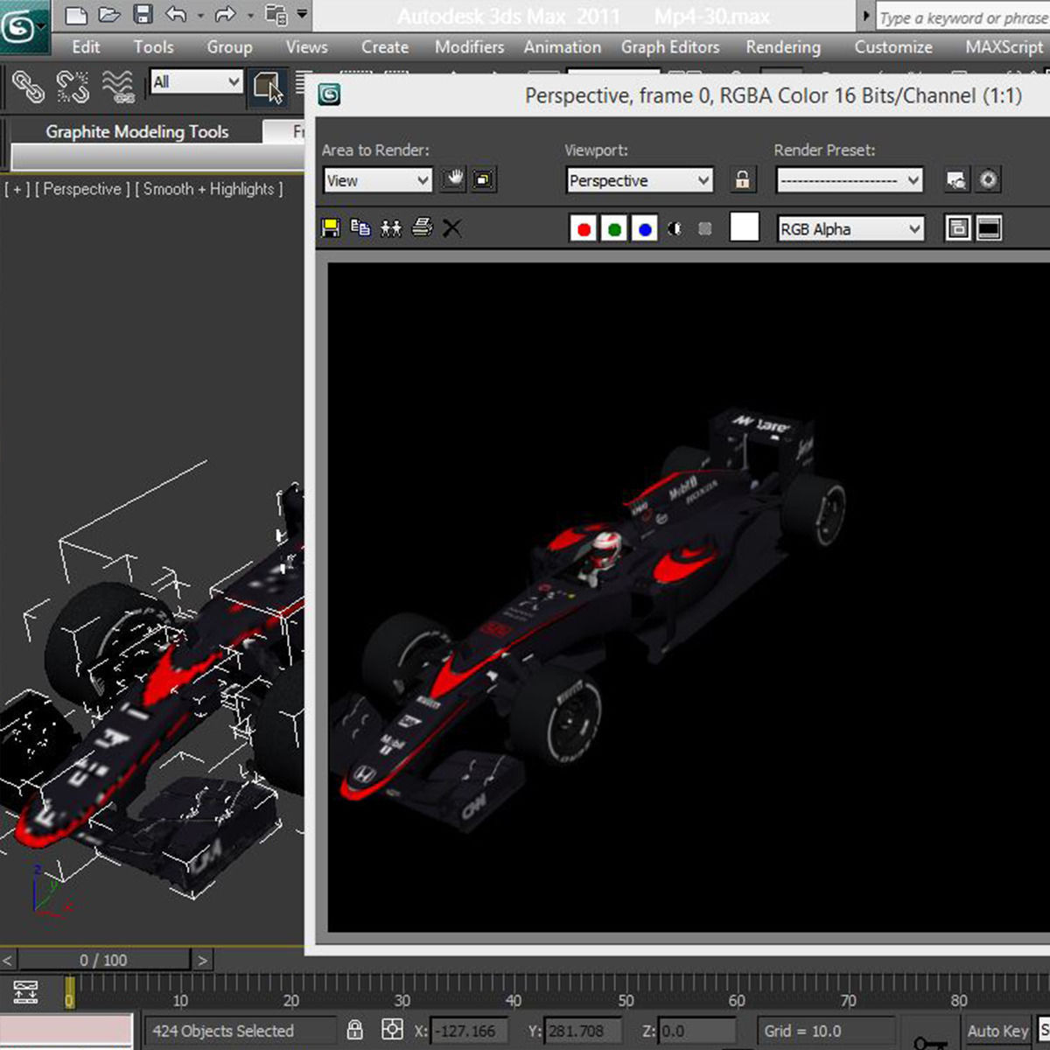Click the Bind to Space Warp icon
This screenshot has width=1050, height=1050.
click(118, 87)
